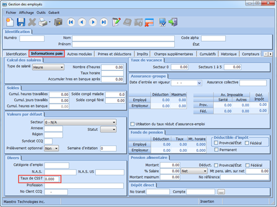277x207 pixels.
Task: Open the % Salaire Net dropdown
Action: pyautogui.click(x=194, y=171)
